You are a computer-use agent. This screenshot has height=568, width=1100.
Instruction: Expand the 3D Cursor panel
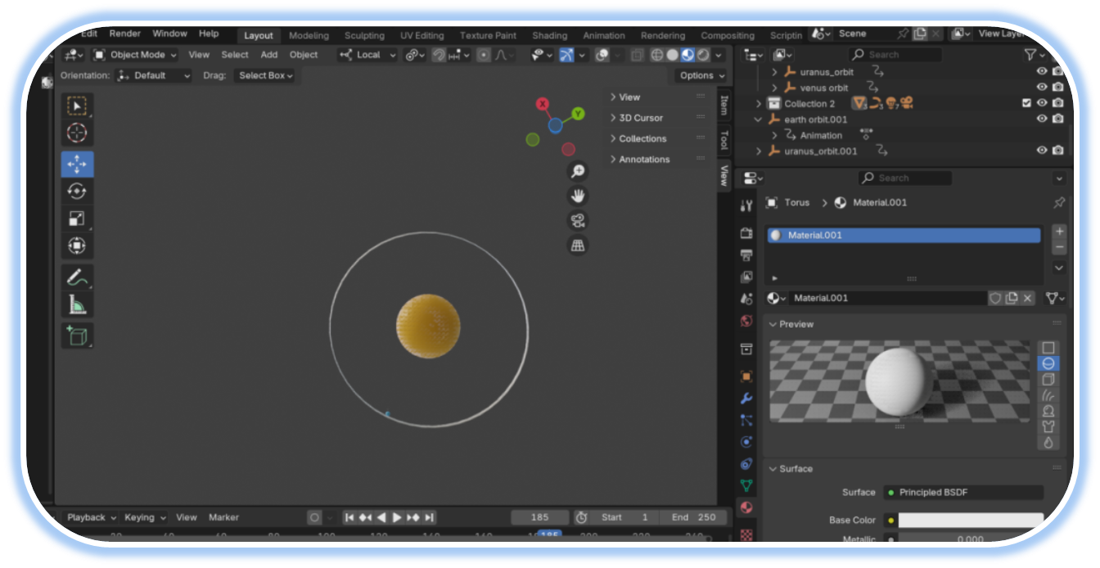pos(641,118)
